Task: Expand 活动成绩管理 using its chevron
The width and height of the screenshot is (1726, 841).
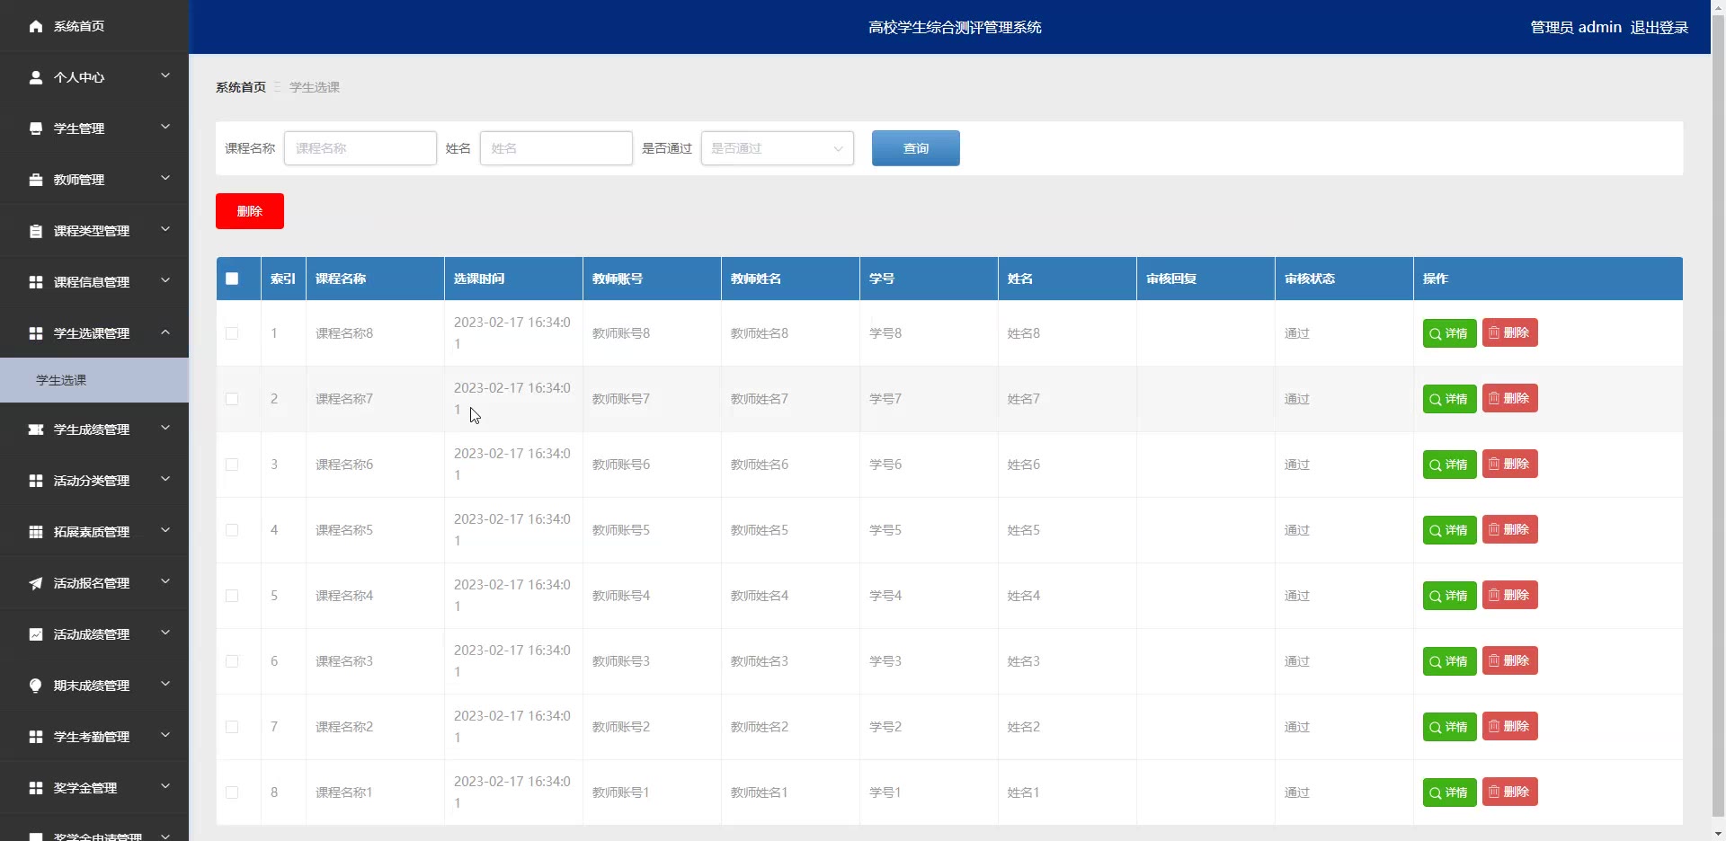Action: click(x=165, y=633)
